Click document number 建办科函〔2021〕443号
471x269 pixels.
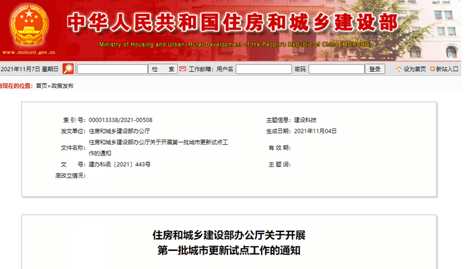click(x=120, y=164)
